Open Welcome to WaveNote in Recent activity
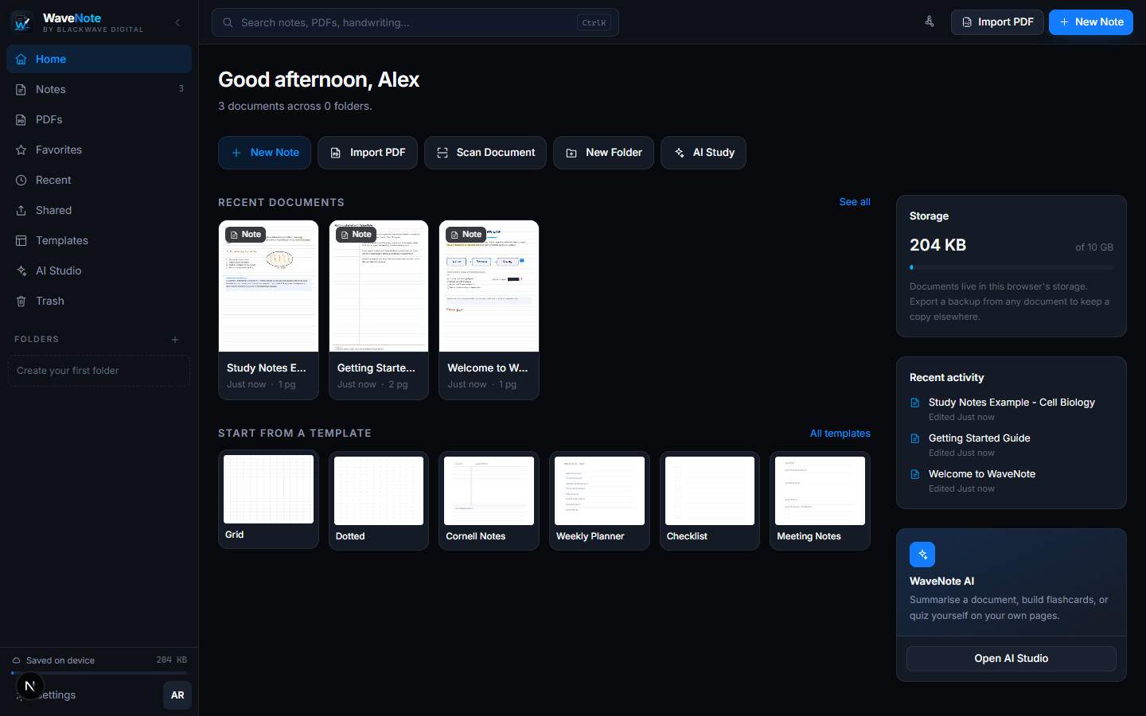 point(1012,481)
